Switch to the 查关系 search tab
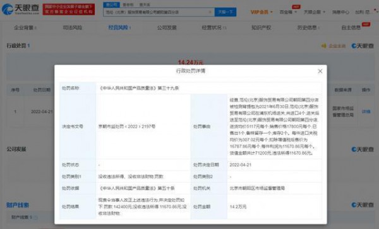This screenshot has height=229, width=379. (145, 4)
